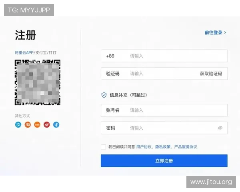Toggle password visibility eye icon
240x192 pixels.
click(x=220, y=128)
